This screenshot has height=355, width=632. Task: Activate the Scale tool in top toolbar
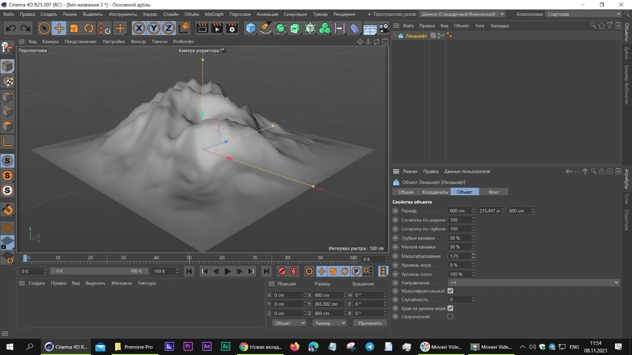tap(74, 29)
